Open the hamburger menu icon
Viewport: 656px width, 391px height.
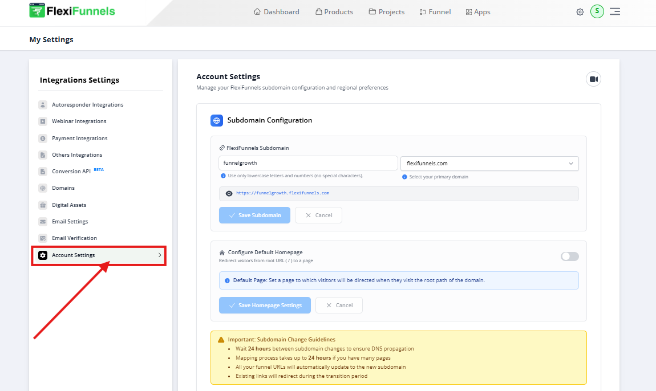pyautogui.click(x=615, y=12)
